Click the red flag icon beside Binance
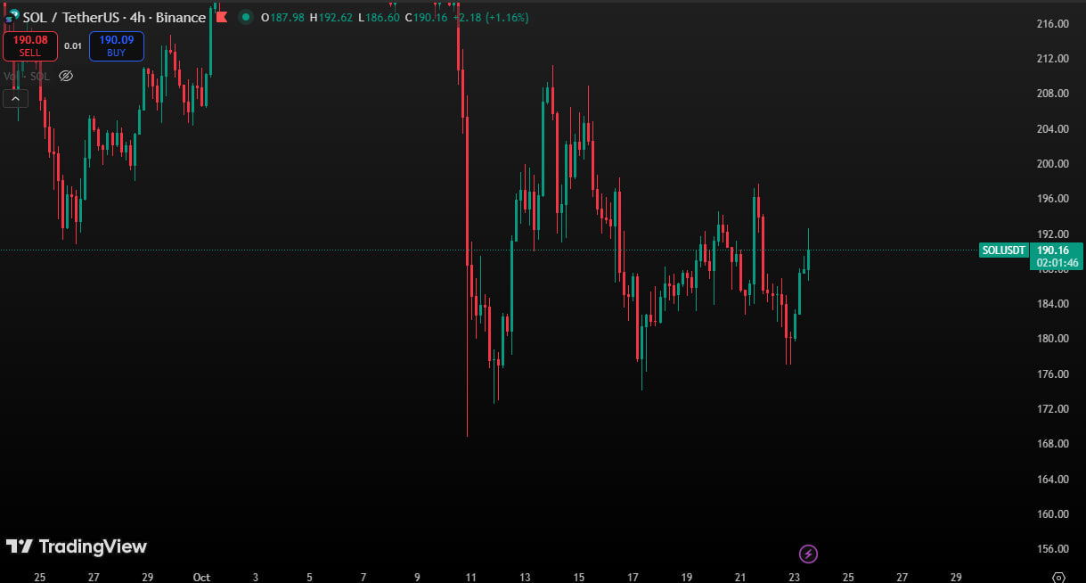The width and height of the screenshot is (1086, 583). [221, 17]
